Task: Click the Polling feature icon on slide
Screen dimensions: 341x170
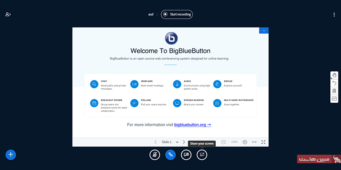Action: click(134, 103)
